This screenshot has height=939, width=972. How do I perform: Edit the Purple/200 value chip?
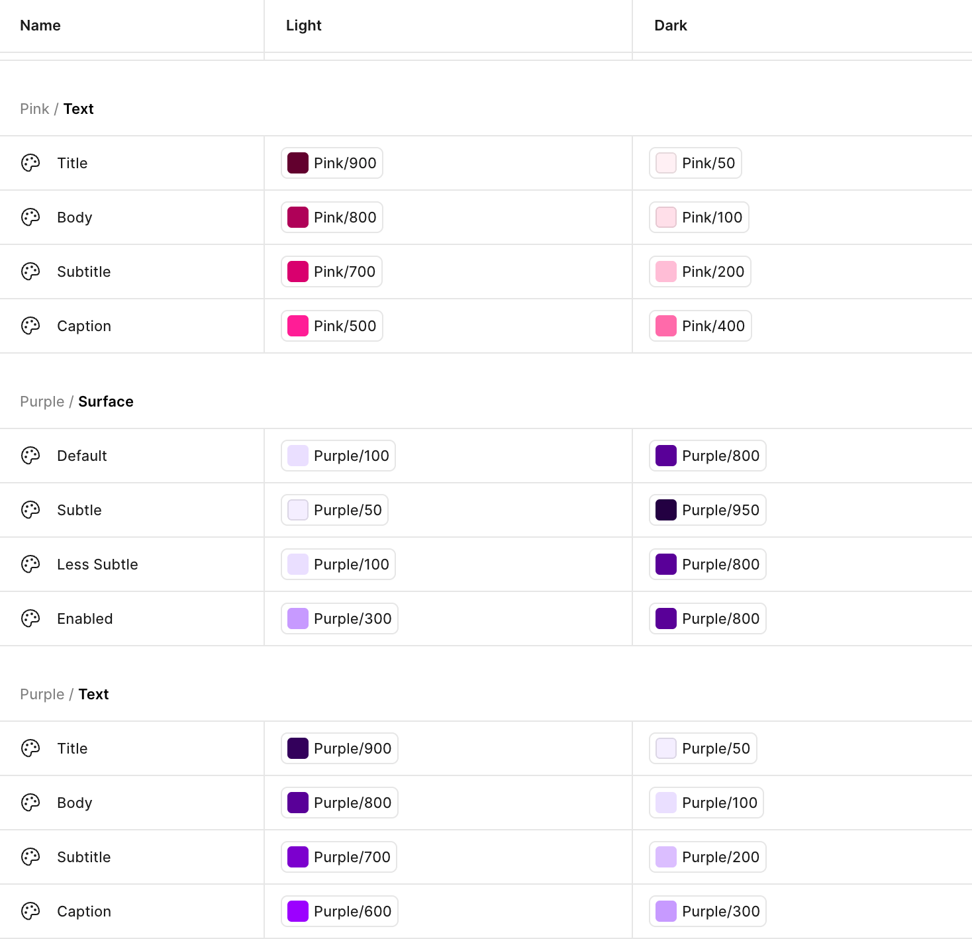click(x=708, y=857)
